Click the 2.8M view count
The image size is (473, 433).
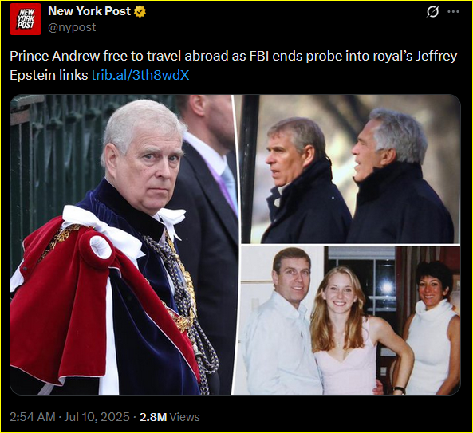[x=153, y=417]
